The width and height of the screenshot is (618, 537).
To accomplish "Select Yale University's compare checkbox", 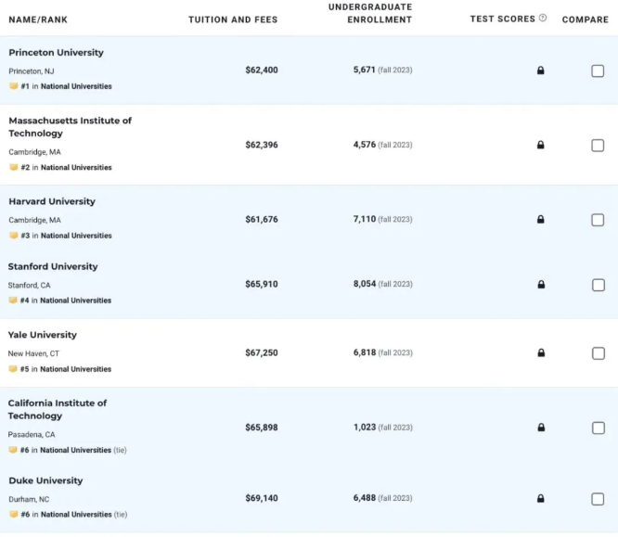I will click(x=599, y=353).
